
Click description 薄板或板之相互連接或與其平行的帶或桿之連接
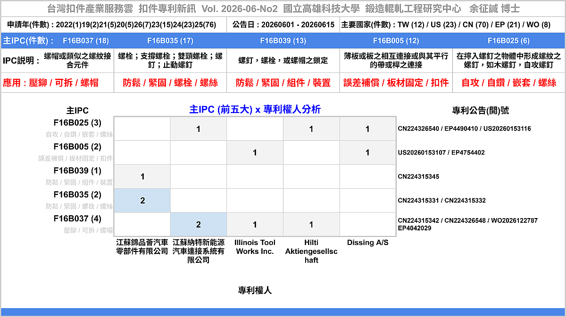(396, 60)
